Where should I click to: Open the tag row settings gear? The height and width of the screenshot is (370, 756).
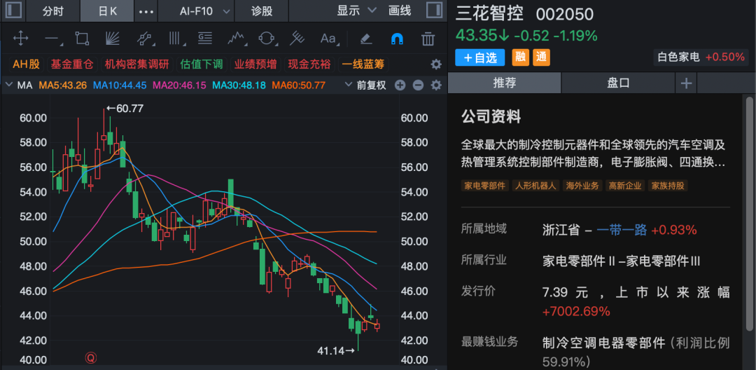pyautogui.click(x=436, y=64)
